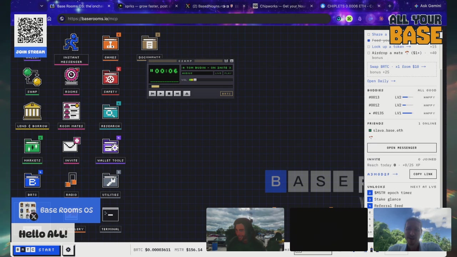Expand the browser tab search chevron
Screen dimensions: 457x257
(x=41, y=6)
